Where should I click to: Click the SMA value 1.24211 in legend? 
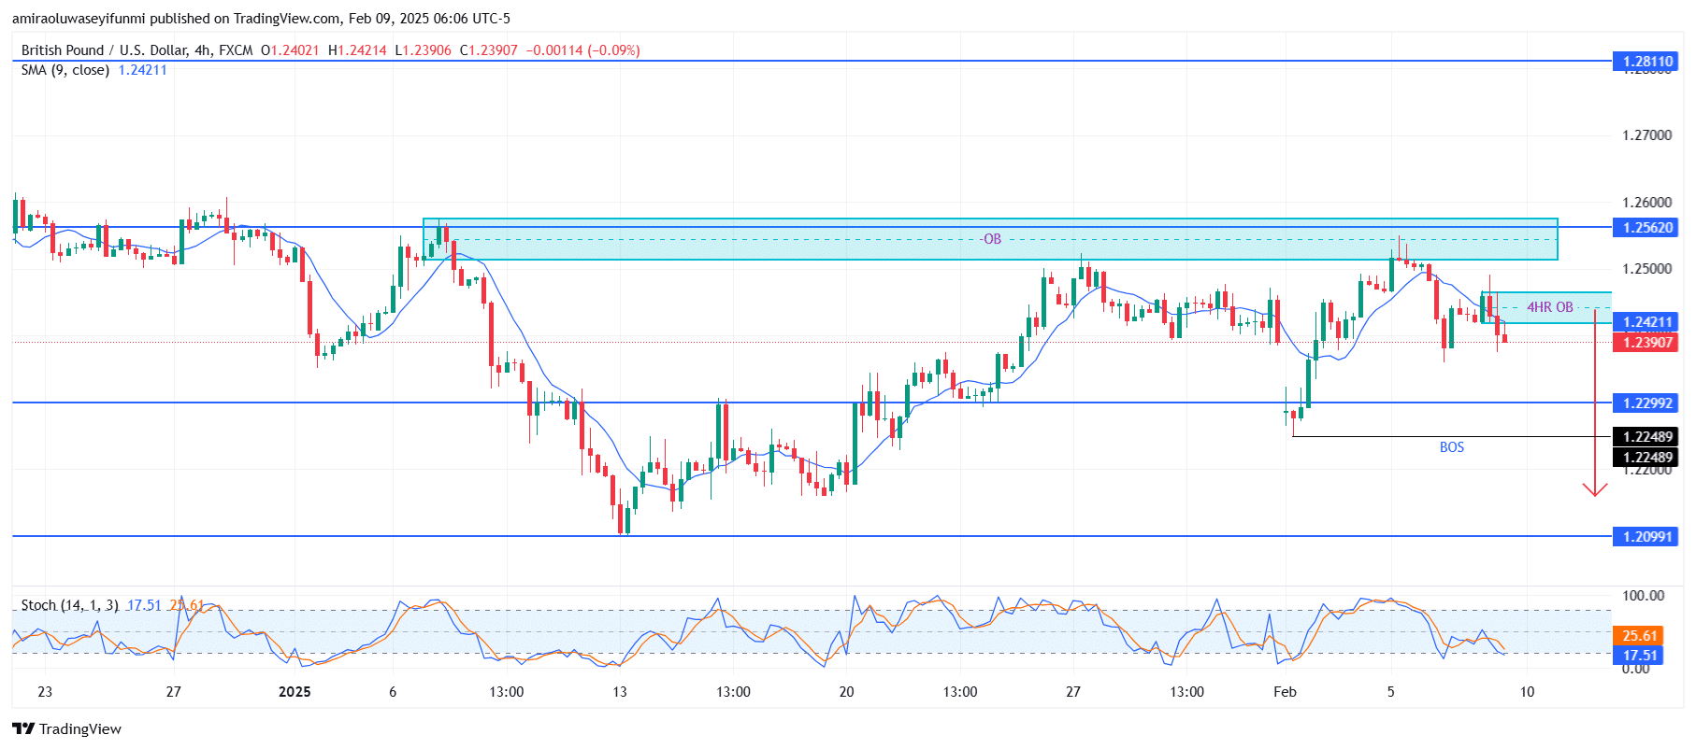pos(142,70)
